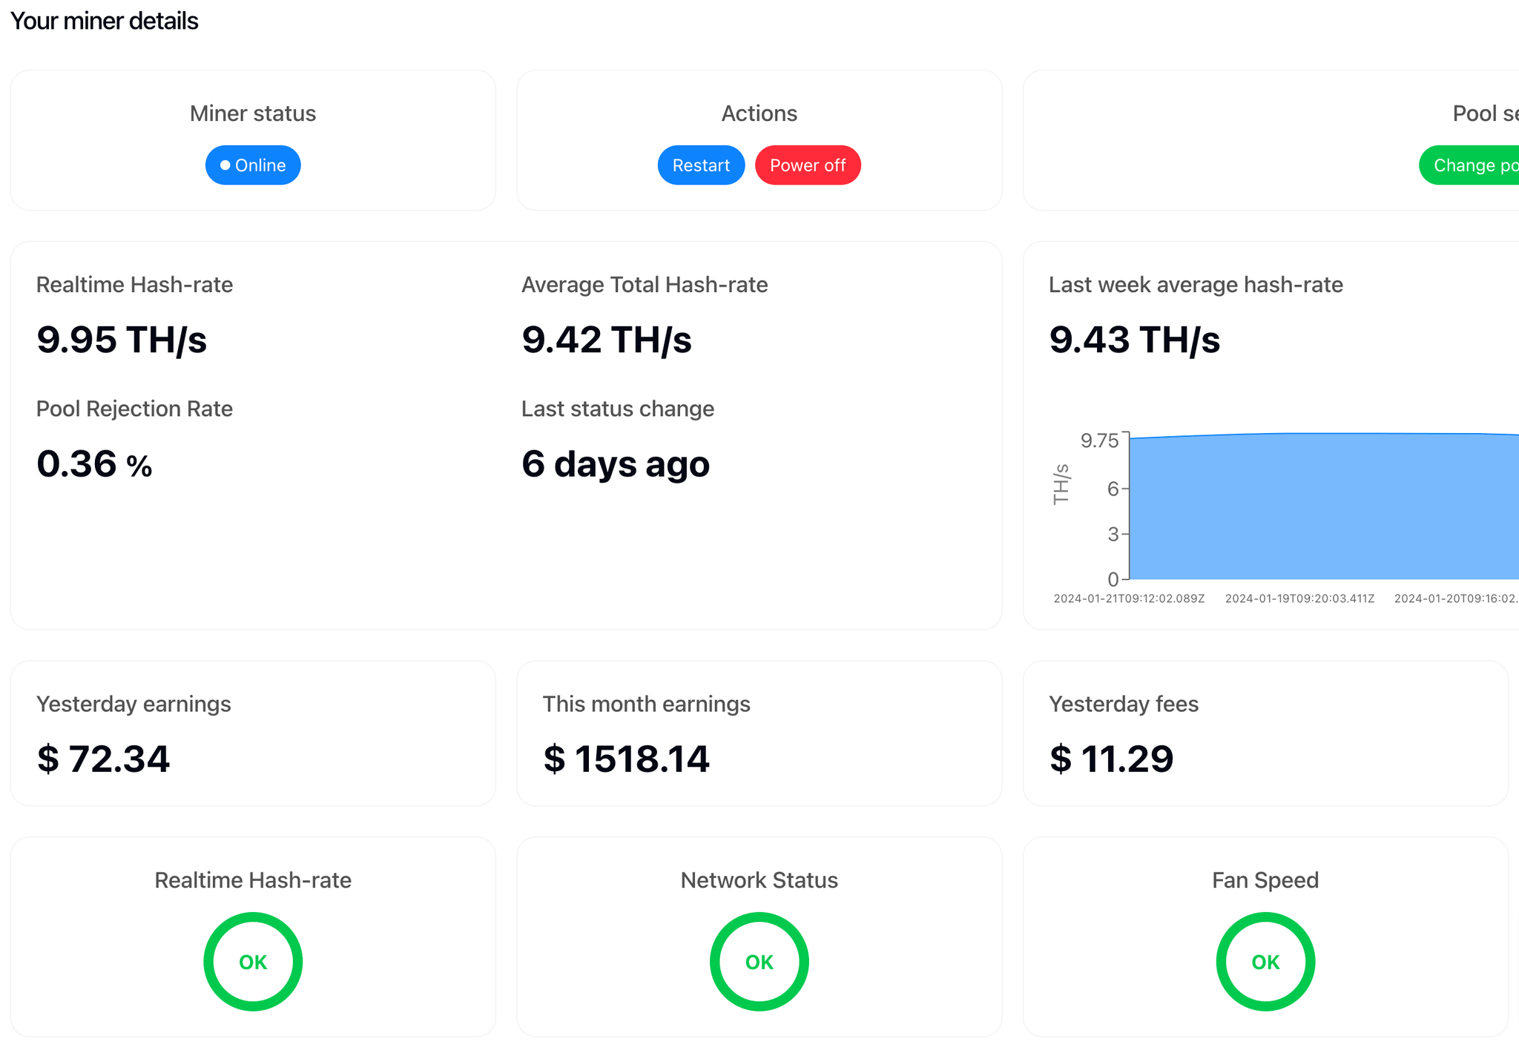Click the 9.43 TH/s last week value
This screenshot has height=1056, width=1519.
click(1134, 340)
